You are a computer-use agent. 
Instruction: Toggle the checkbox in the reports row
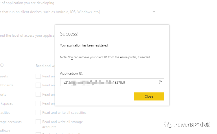click(38, 94)
